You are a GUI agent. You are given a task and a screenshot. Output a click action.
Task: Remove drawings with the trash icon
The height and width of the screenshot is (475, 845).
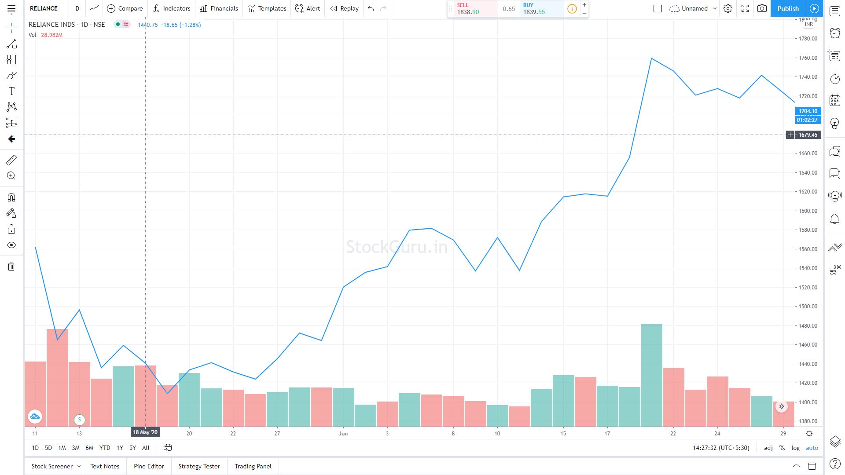tap(11, 267)
